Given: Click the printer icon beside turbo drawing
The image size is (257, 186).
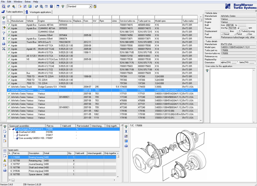Looking at the screenshot, I should coord(126,146).
